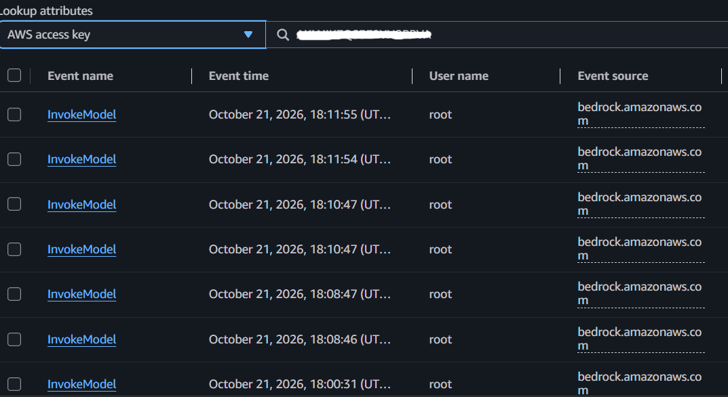Click event time October 21, 2026, 18:00:31
The image size is (728, 397).
[299, 384]
